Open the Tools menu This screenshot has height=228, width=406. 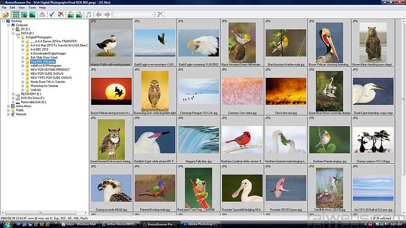click(x=32, y=8)
